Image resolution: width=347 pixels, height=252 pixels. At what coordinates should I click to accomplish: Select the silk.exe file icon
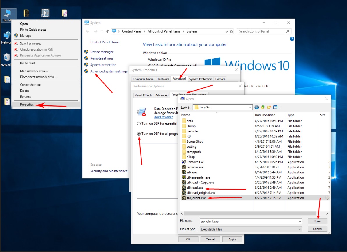(184, 172)
